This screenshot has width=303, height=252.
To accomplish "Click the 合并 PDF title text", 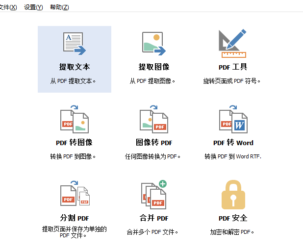I will [154, 218].
